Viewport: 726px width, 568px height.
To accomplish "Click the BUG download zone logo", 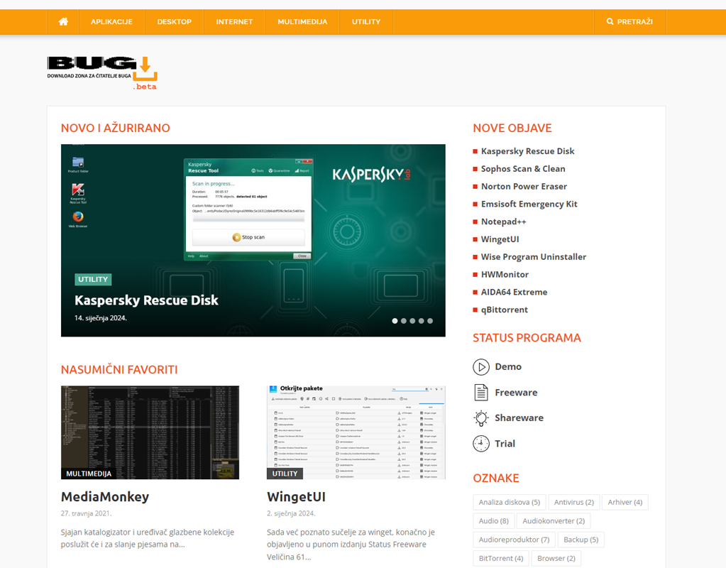I will [102, 72].
